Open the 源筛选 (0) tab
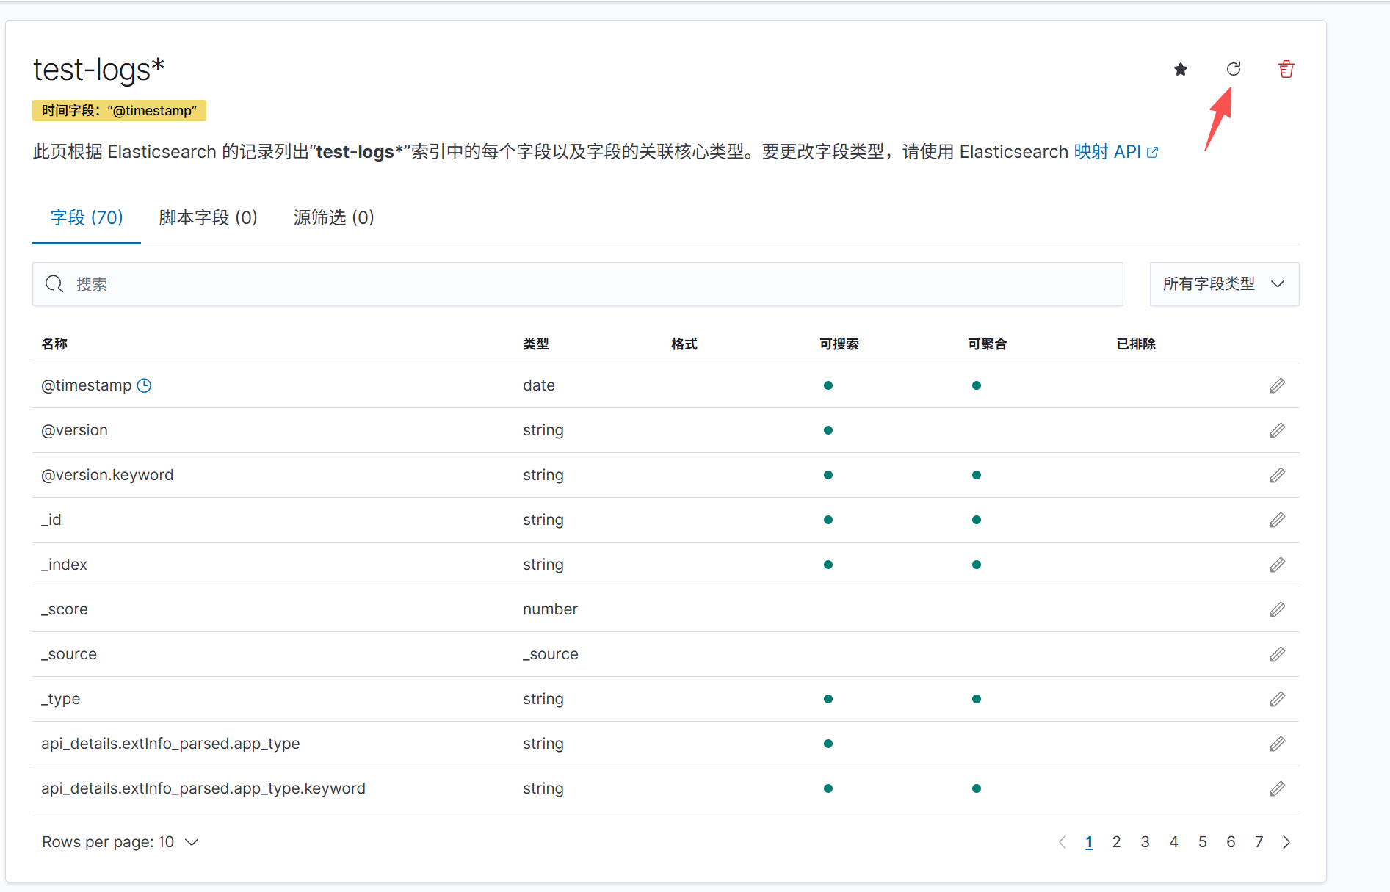Viewport: 1390px width, 892px height. tap(333, 218)
